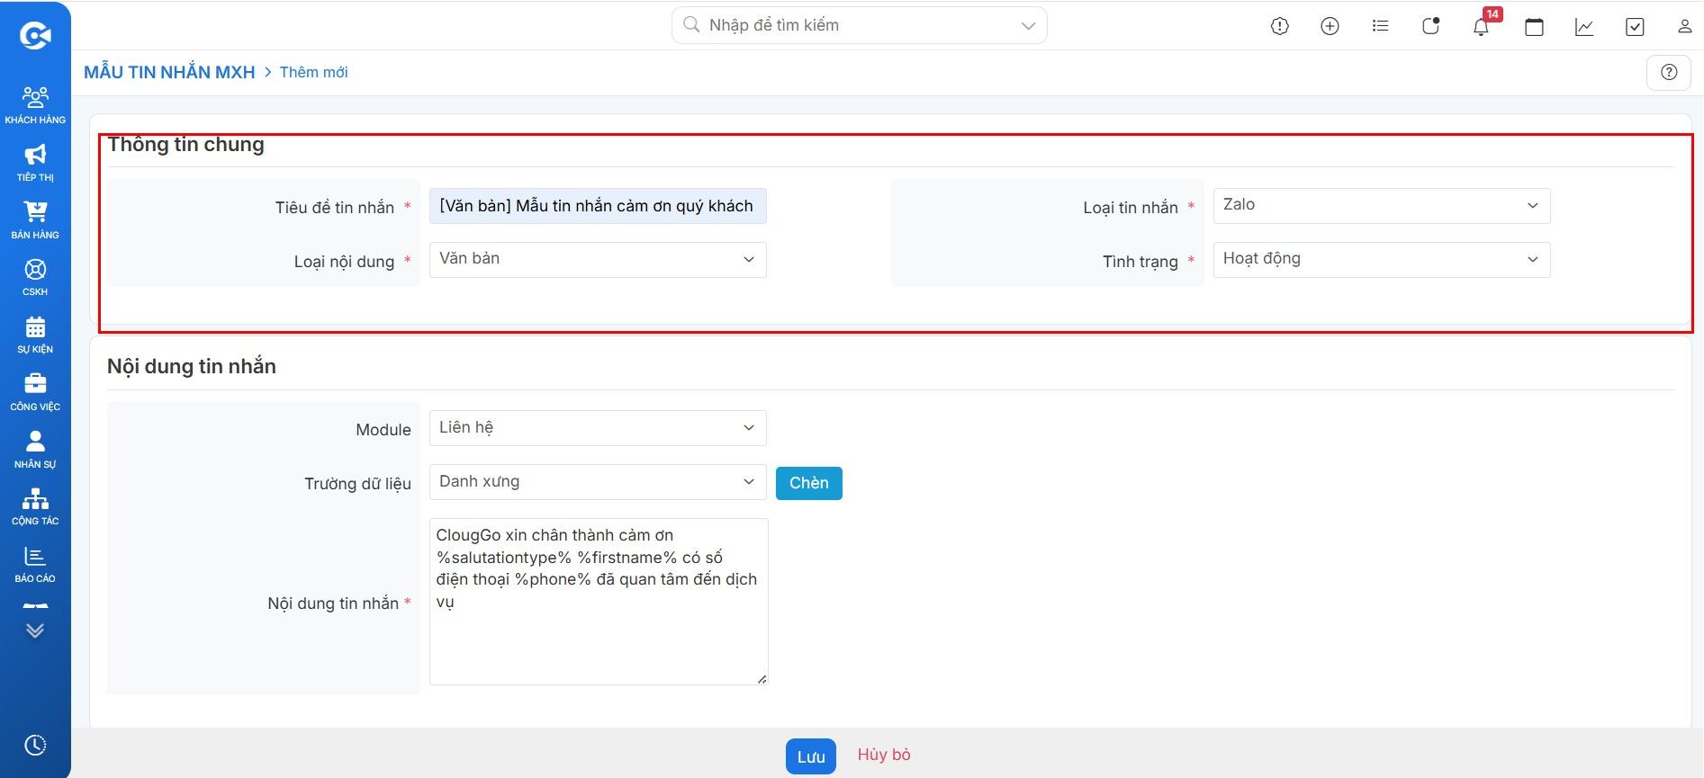Open the chart analytics icon in top bar
1704x778 pixels.
[1584, 26]
